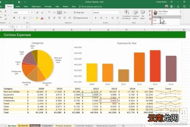This screenshot has height=127, width=190.
Task: Open the Formulas ribbon tab
Action: pyautogui.click(x=48, y=7)
